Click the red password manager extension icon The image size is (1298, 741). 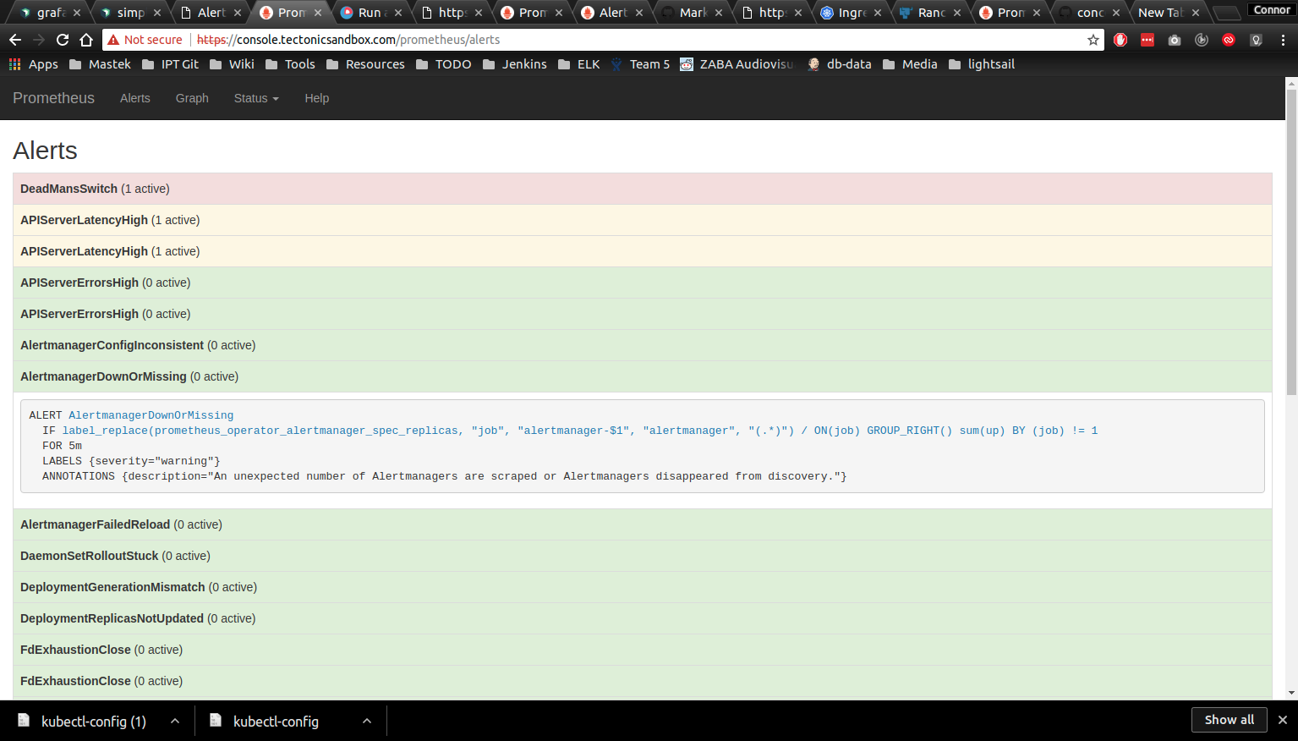[x=1147, y=40]
